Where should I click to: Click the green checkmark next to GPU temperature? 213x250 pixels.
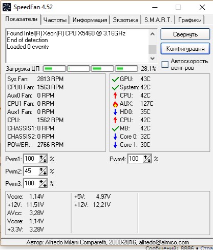point(115,79)
